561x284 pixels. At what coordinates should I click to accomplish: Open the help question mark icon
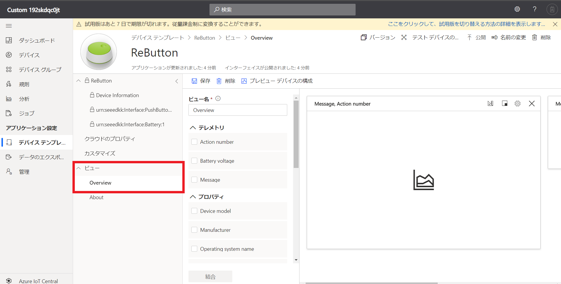pyautogui.click(x=534, y=9)
